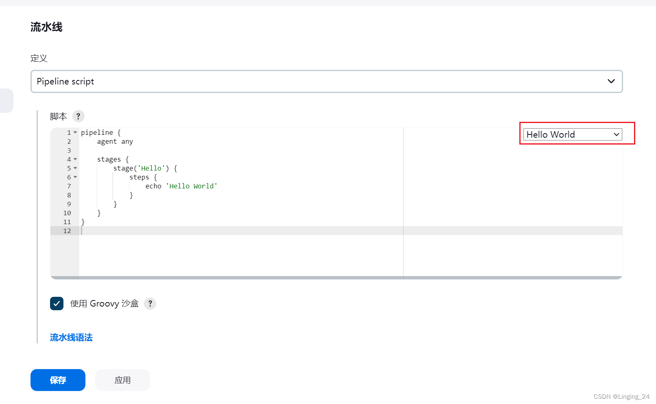Click the 使用 Groovy 沙盒 label text

[x=105, y=303]
